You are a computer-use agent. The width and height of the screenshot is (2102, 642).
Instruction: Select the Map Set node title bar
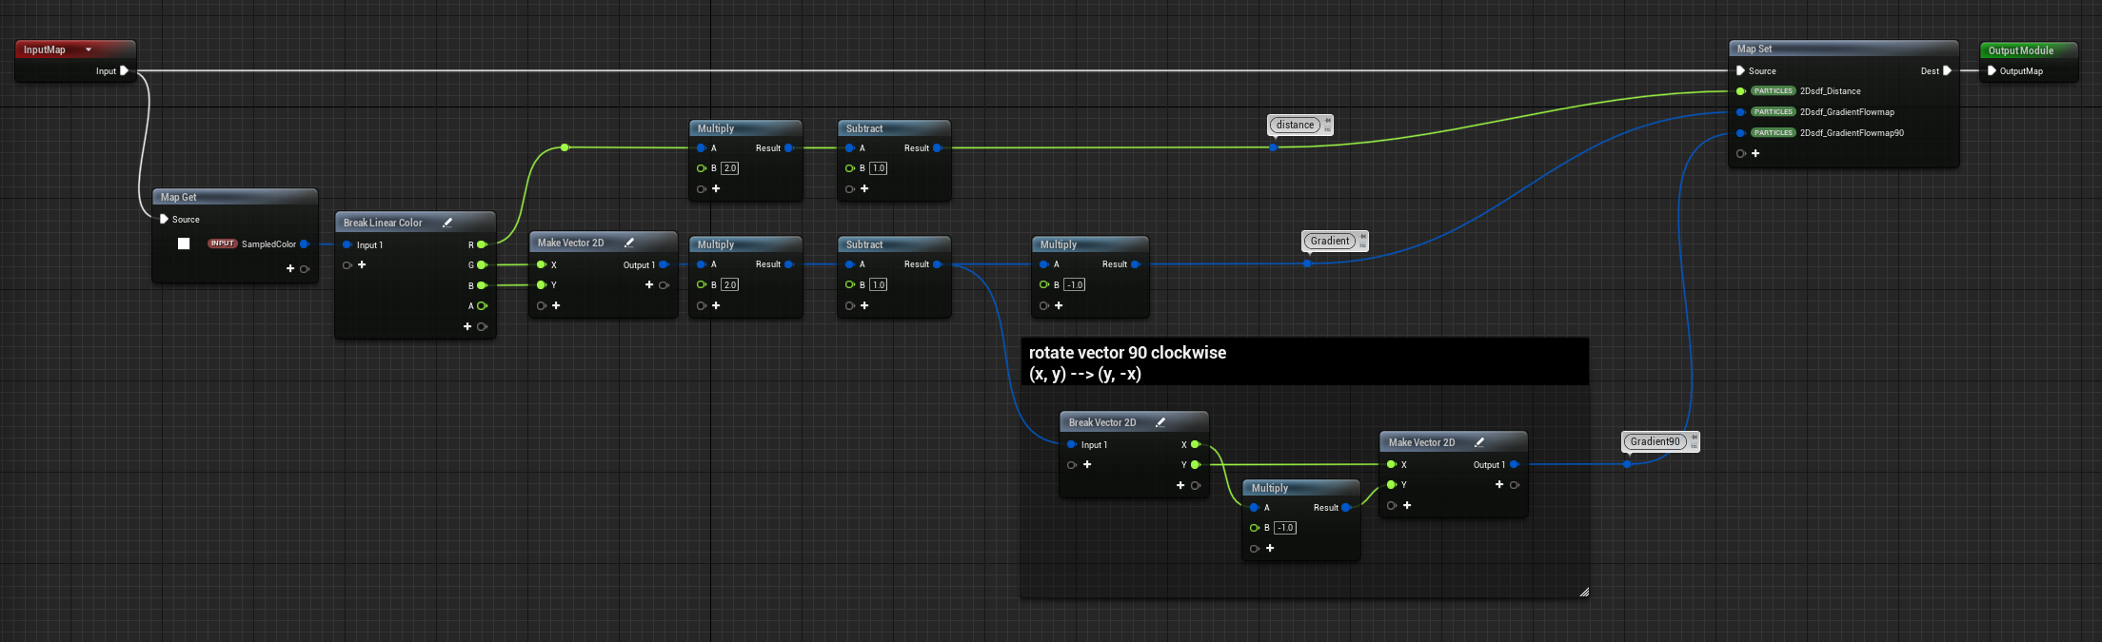tap(1843, 49)
